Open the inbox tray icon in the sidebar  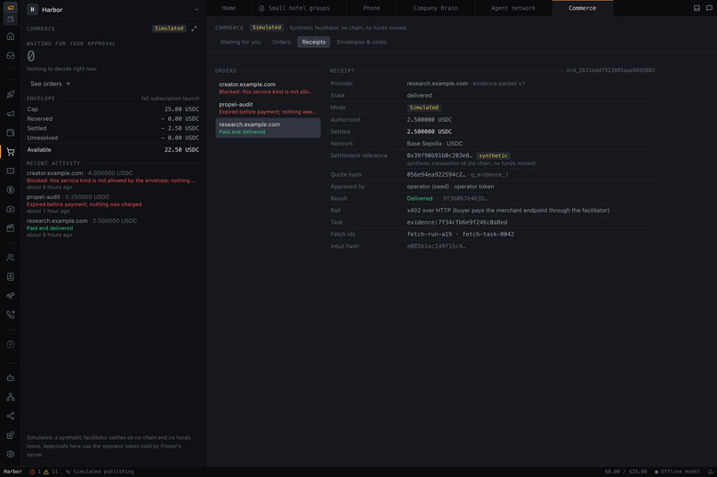[10, 56]
